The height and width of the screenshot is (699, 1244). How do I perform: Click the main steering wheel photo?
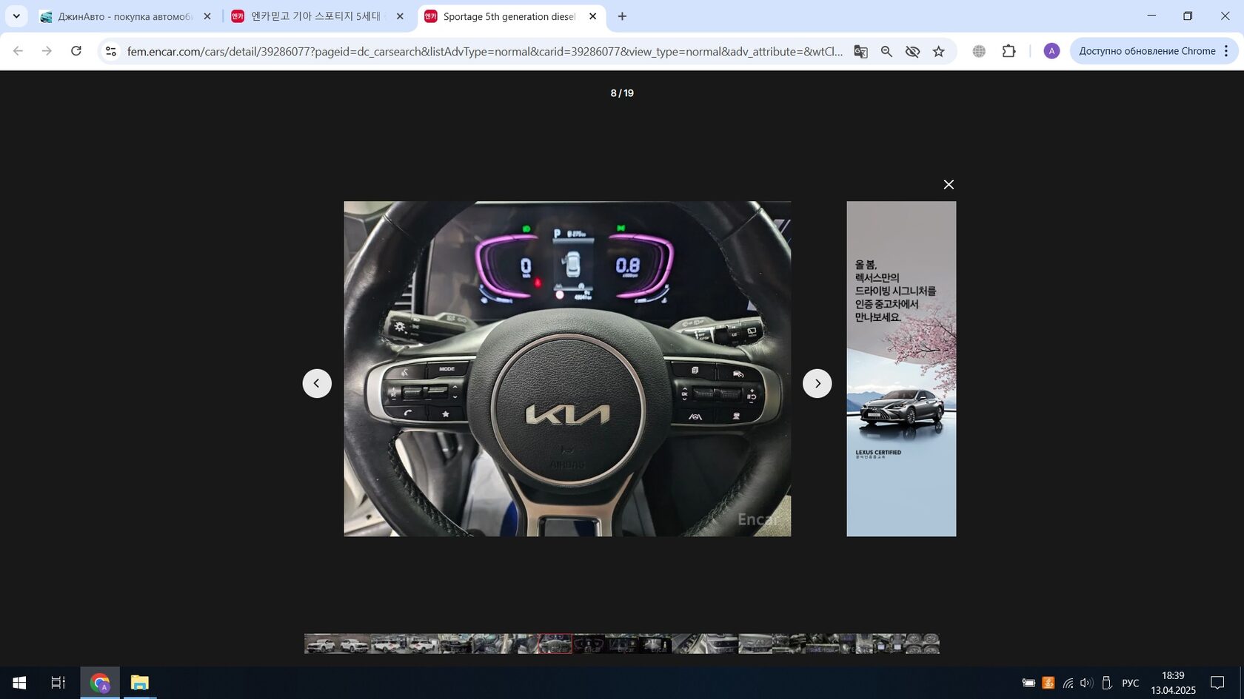(x=567, y=369)
